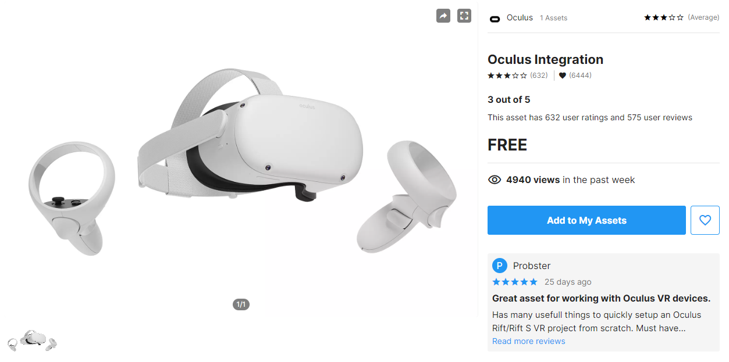Toggle the wishlist heart button
Screen dimensions: 729x362
click(x=705, y=220)
